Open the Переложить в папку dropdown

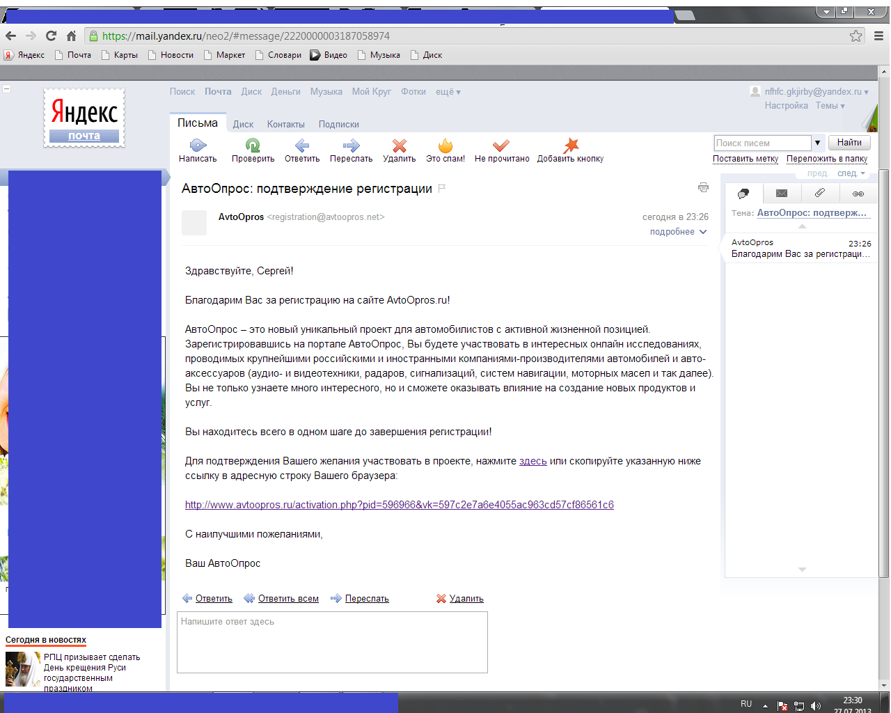(x=827, y=159)
